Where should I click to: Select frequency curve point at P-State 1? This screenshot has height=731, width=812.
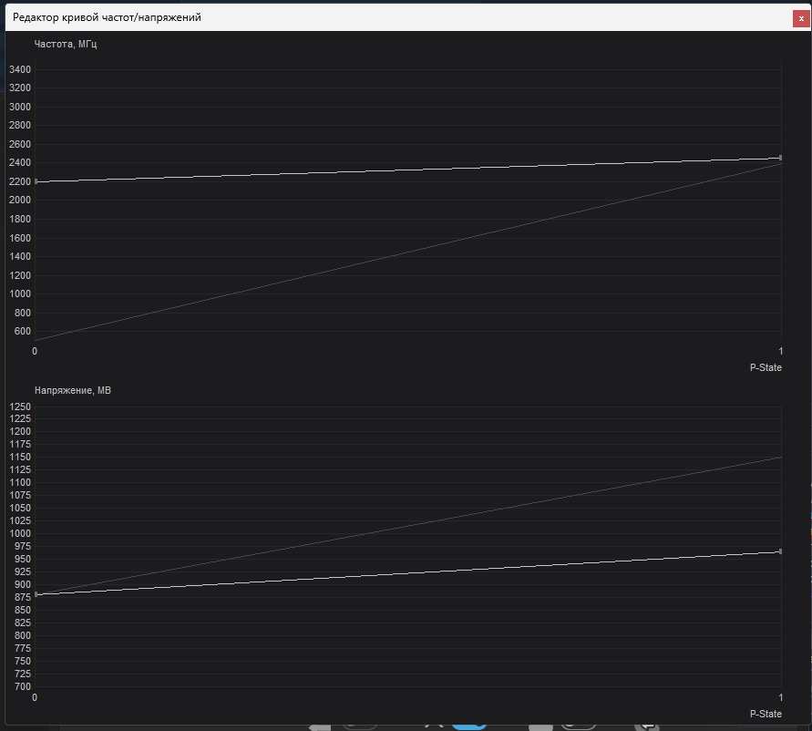pos(781,158)
